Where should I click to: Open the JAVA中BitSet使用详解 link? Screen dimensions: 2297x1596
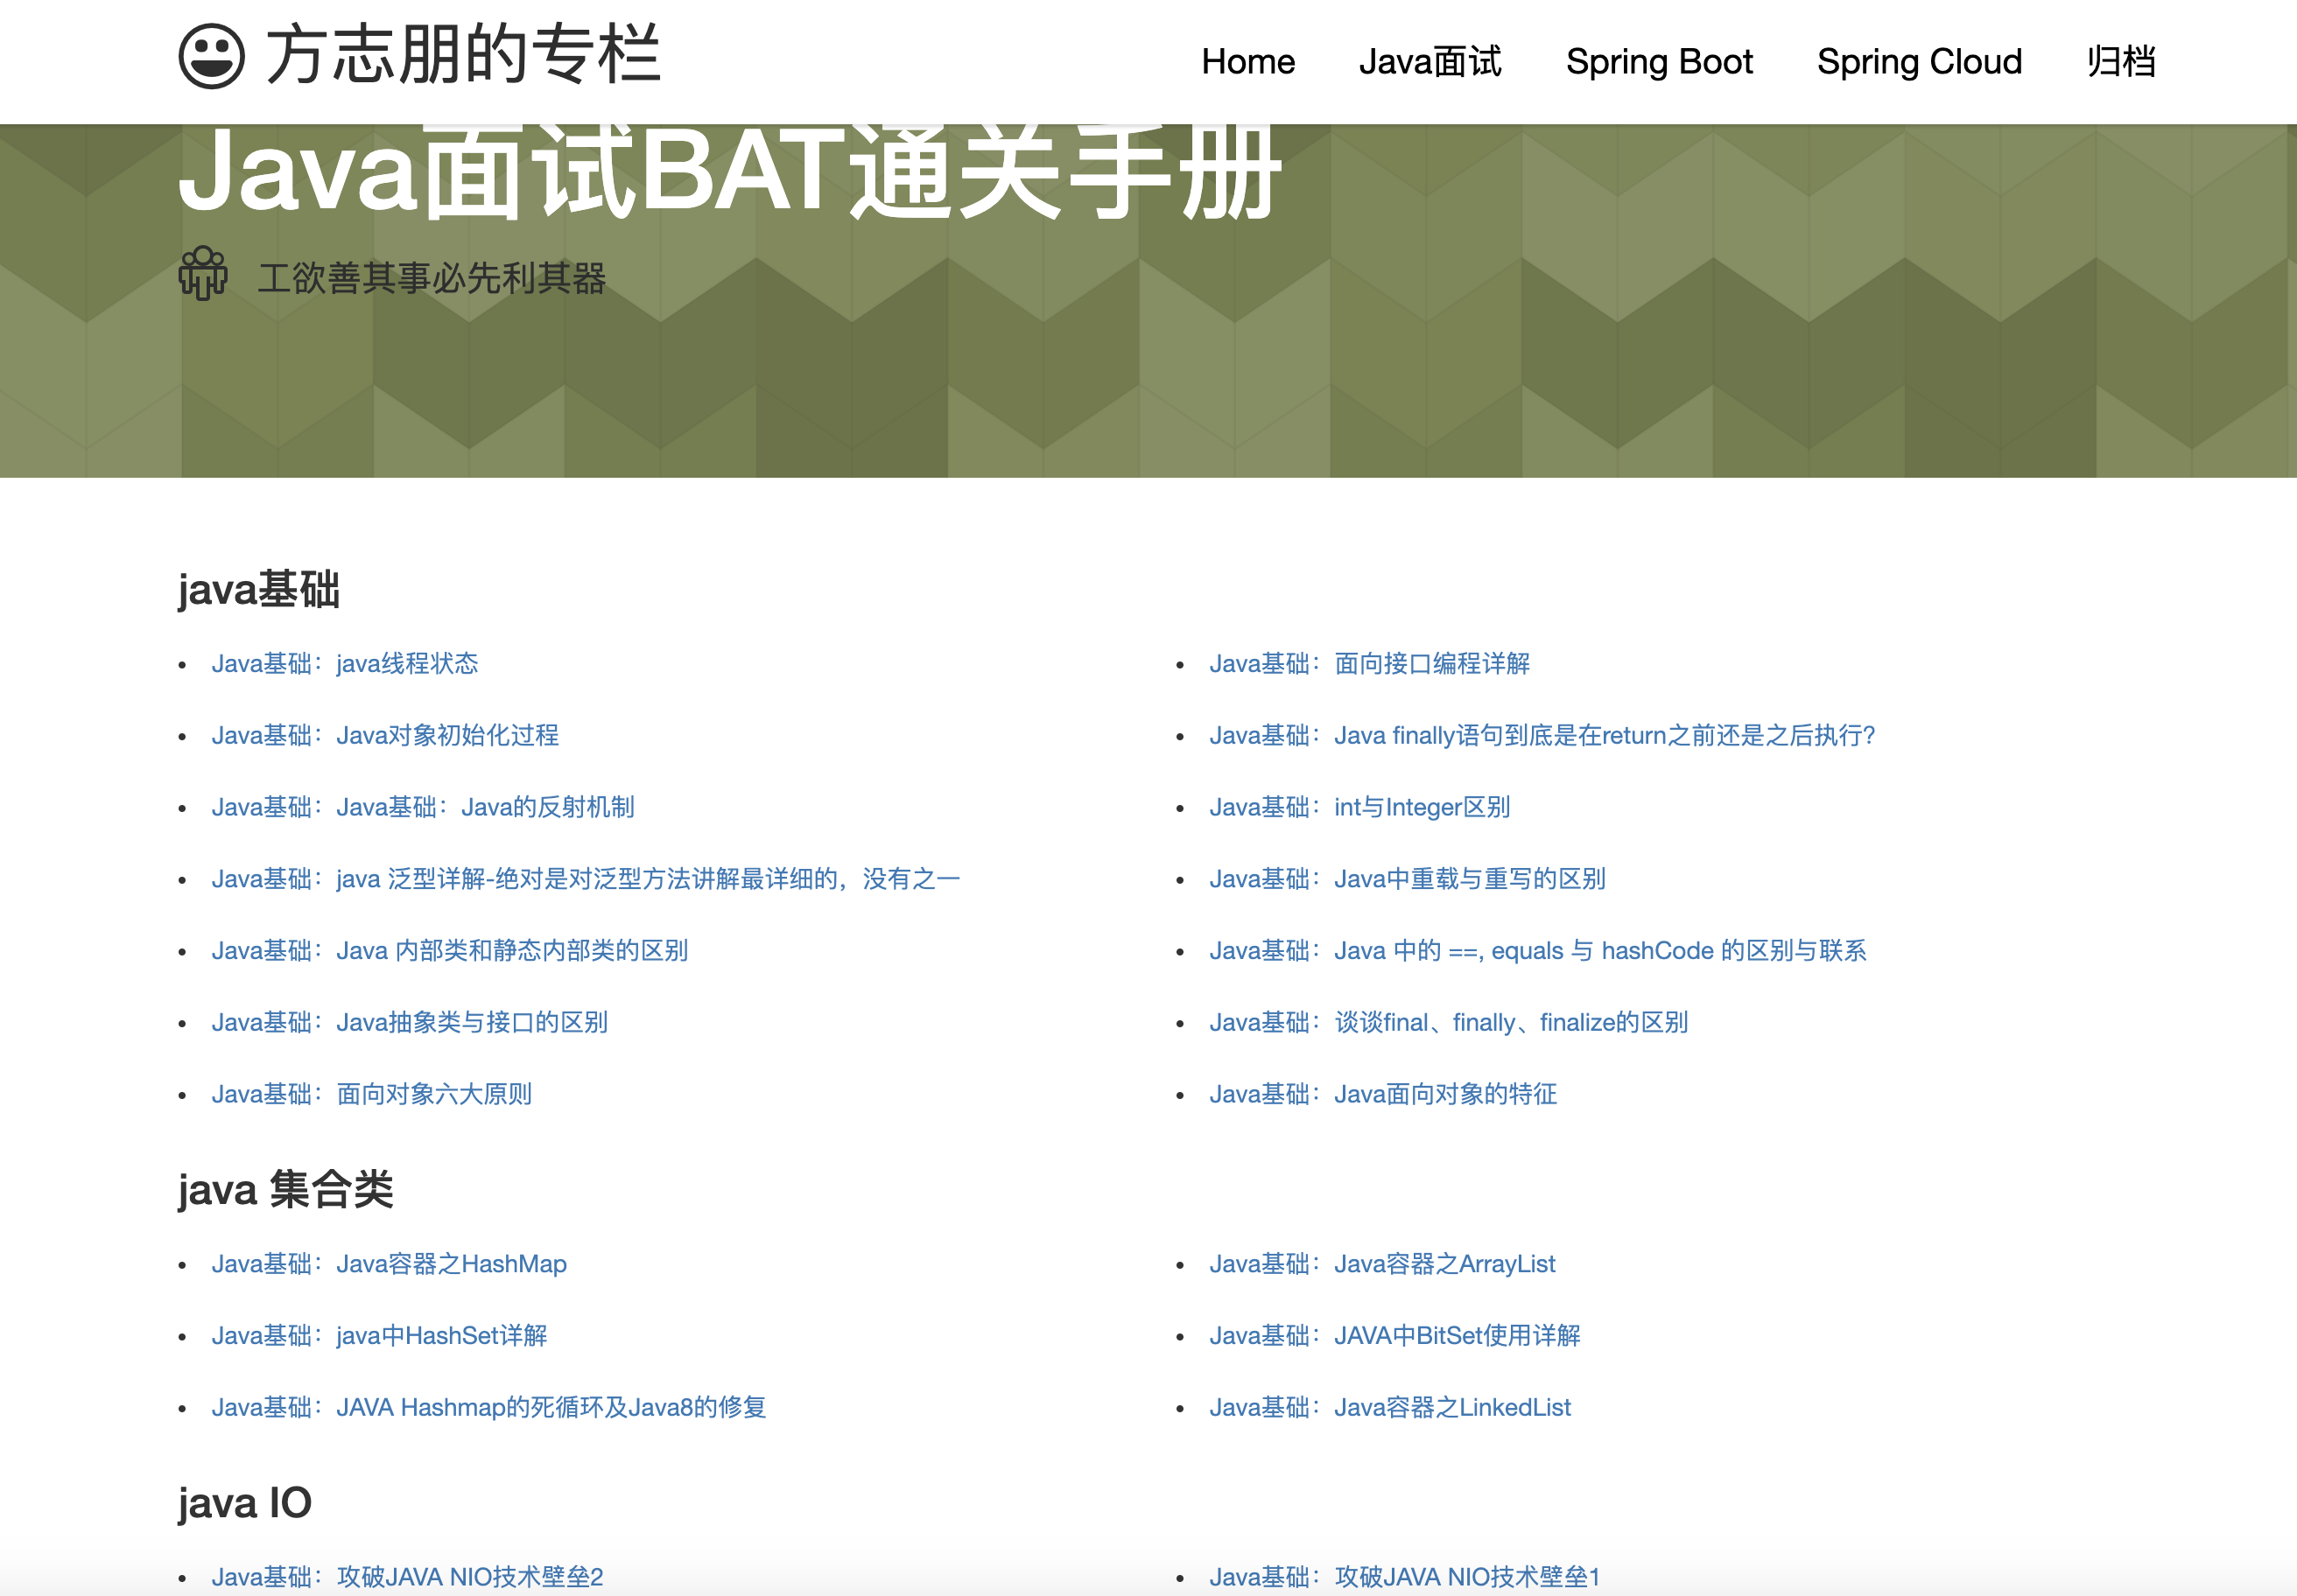(1394, 1336)
